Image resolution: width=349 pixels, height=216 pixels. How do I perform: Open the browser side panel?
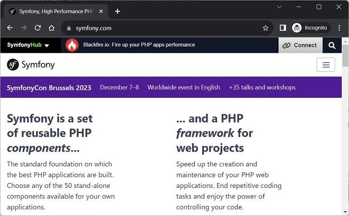tap(283, 28)
